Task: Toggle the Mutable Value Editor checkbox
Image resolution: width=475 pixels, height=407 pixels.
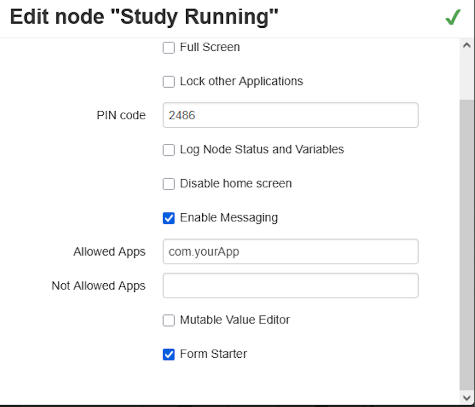Action: pyautogui.click(x=169, y=320)
